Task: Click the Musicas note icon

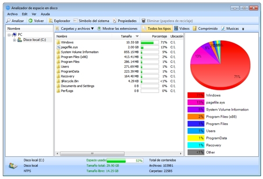Action: coord(223,29)
